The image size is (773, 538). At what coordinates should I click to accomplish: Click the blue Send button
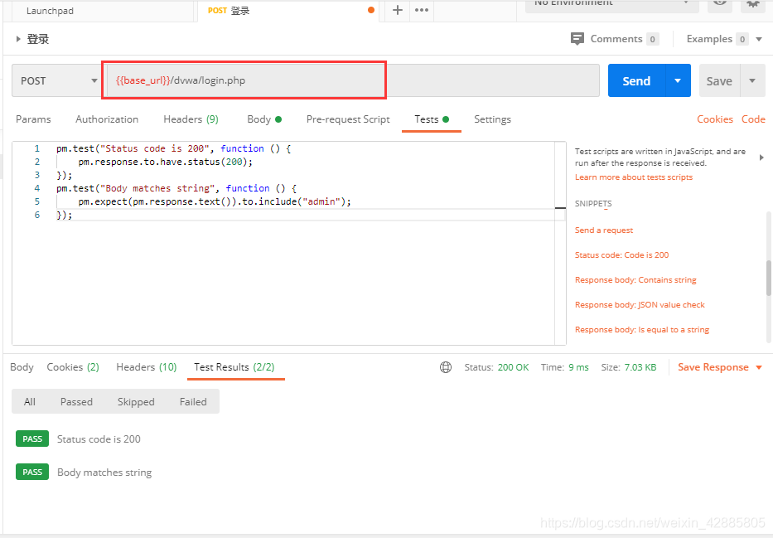coord(636,80)
